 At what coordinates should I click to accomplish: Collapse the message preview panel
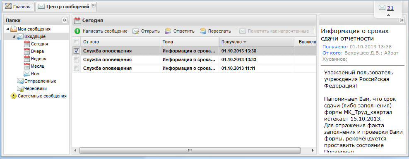pos(402,20)
